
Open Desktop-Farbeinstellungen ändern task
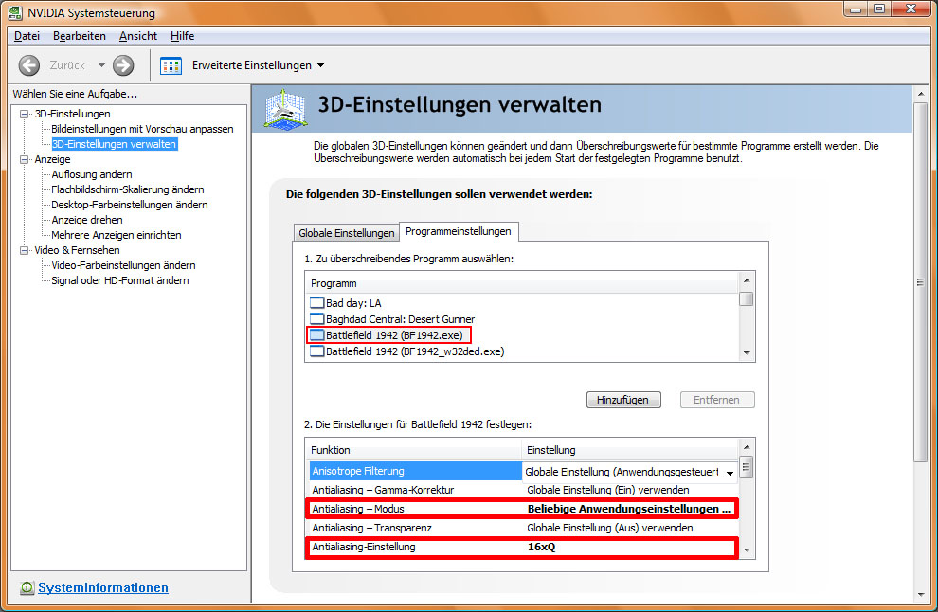129,205
